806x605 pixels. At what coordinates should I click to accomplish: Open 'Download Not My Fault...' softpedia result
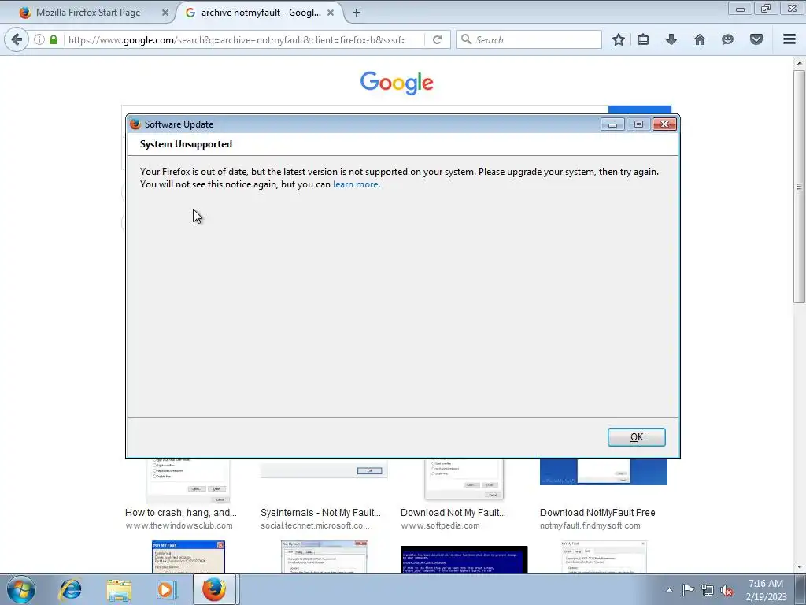453,512
